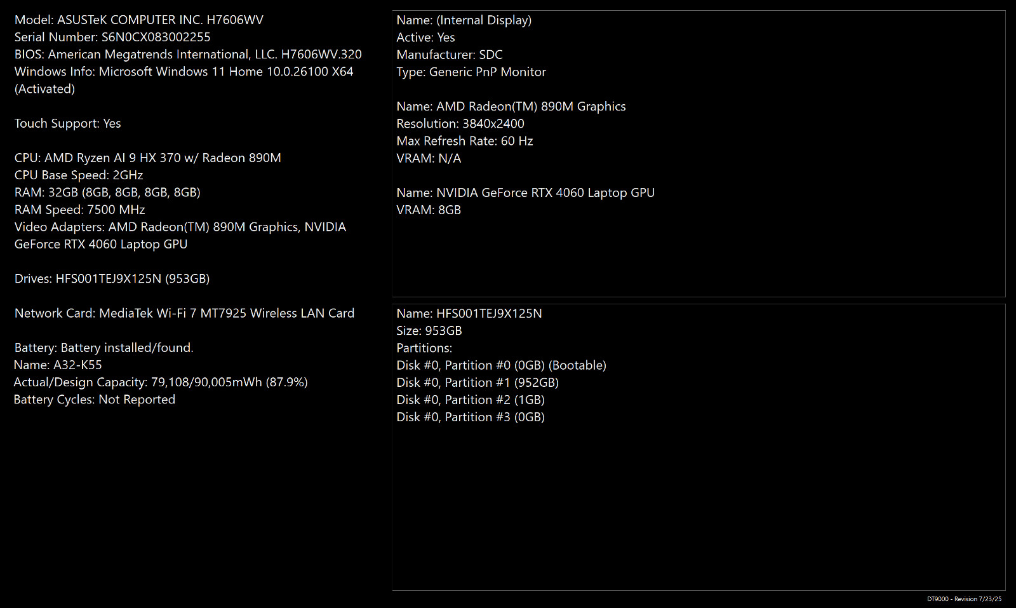This screenshot has height=608, width=1016.
Task: Click Name: AMD Radeon(TM) 890M Graphics
Action: pyautogui.click(x=511, y=106)
